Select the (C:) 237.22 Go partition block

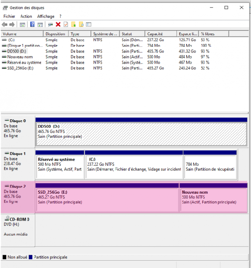point(134,165)
